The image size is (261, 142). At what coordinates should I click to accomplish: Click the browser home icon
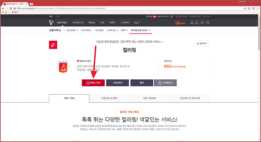coord(14,8)
